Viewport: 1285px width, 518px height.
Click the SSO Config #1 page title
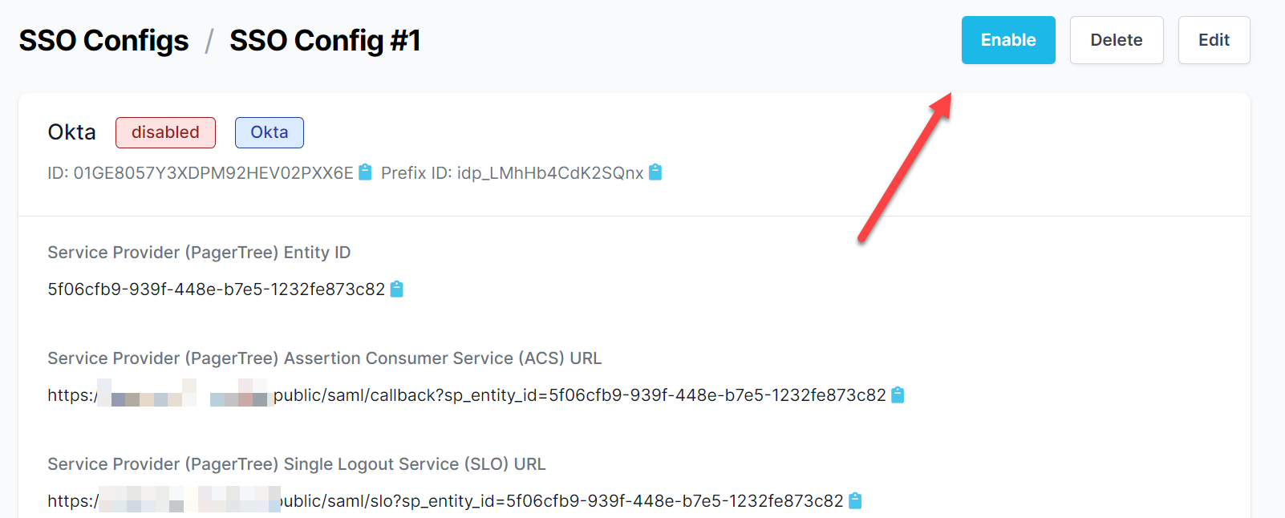(x=325, y=40)
